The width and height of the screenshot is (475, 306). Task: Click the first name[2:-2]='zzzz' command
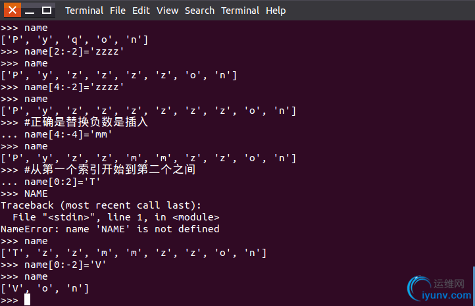pyautogui.click(x=62, y=51)
